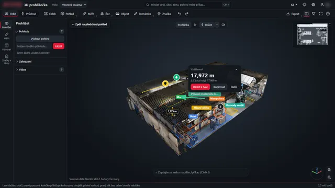Viewport: 335px width, 188px height.
Task: Click the axis orientation gizmo
Action: 317,172
